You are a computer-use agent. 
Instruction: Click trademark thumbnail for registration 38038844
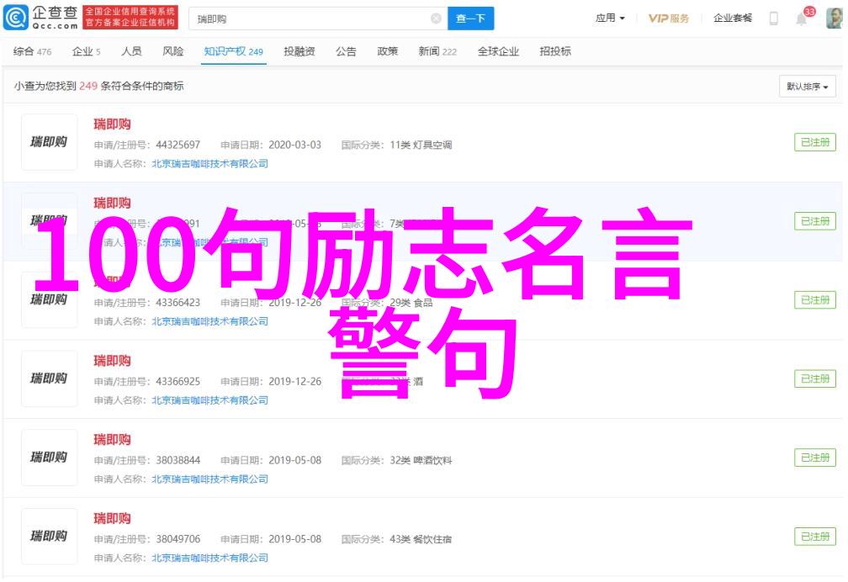click(49, 458)
